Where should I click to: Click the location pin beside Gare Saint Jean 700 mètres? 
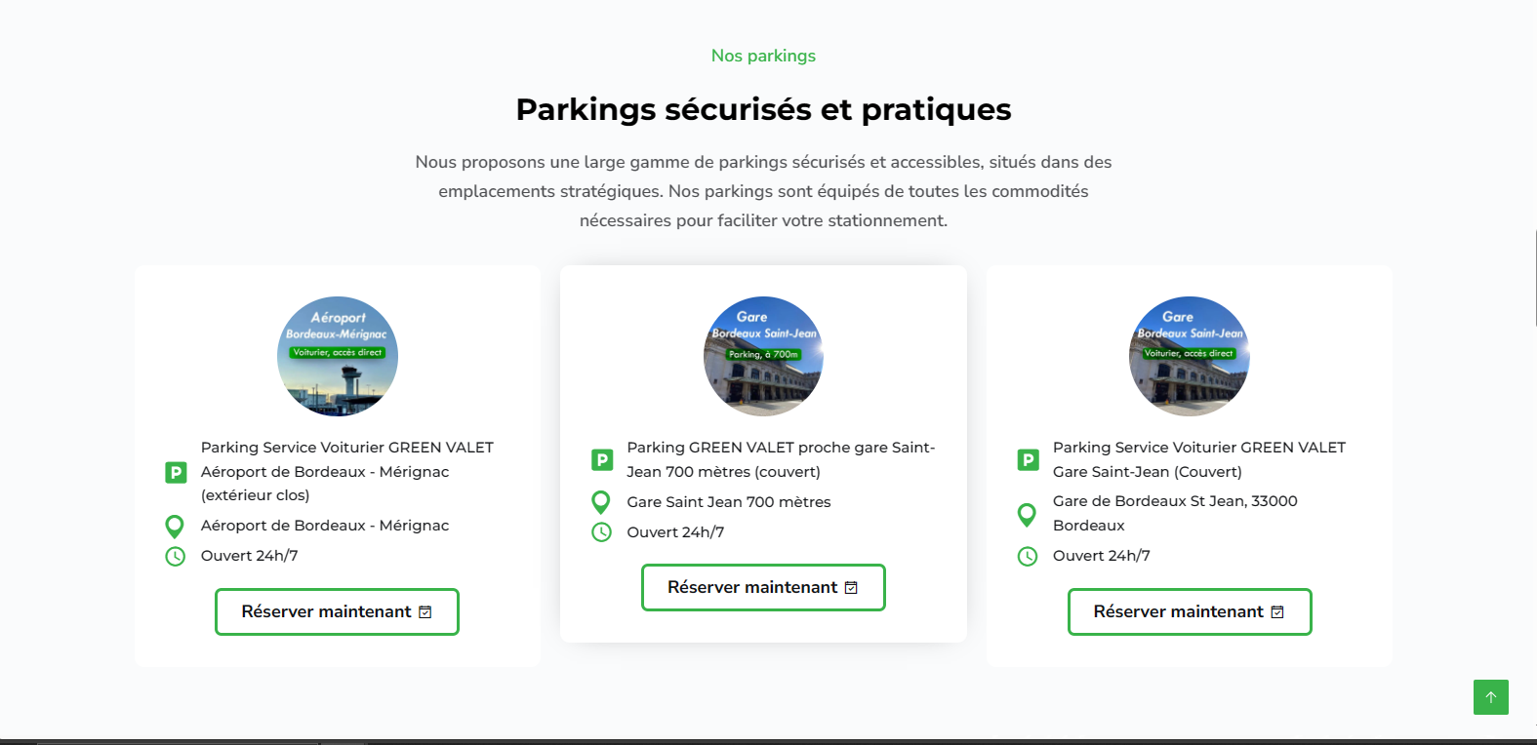tap(601, 503)
